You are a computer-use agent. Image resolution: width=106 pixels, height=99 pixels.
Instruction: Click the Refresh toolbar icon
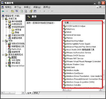22,11
